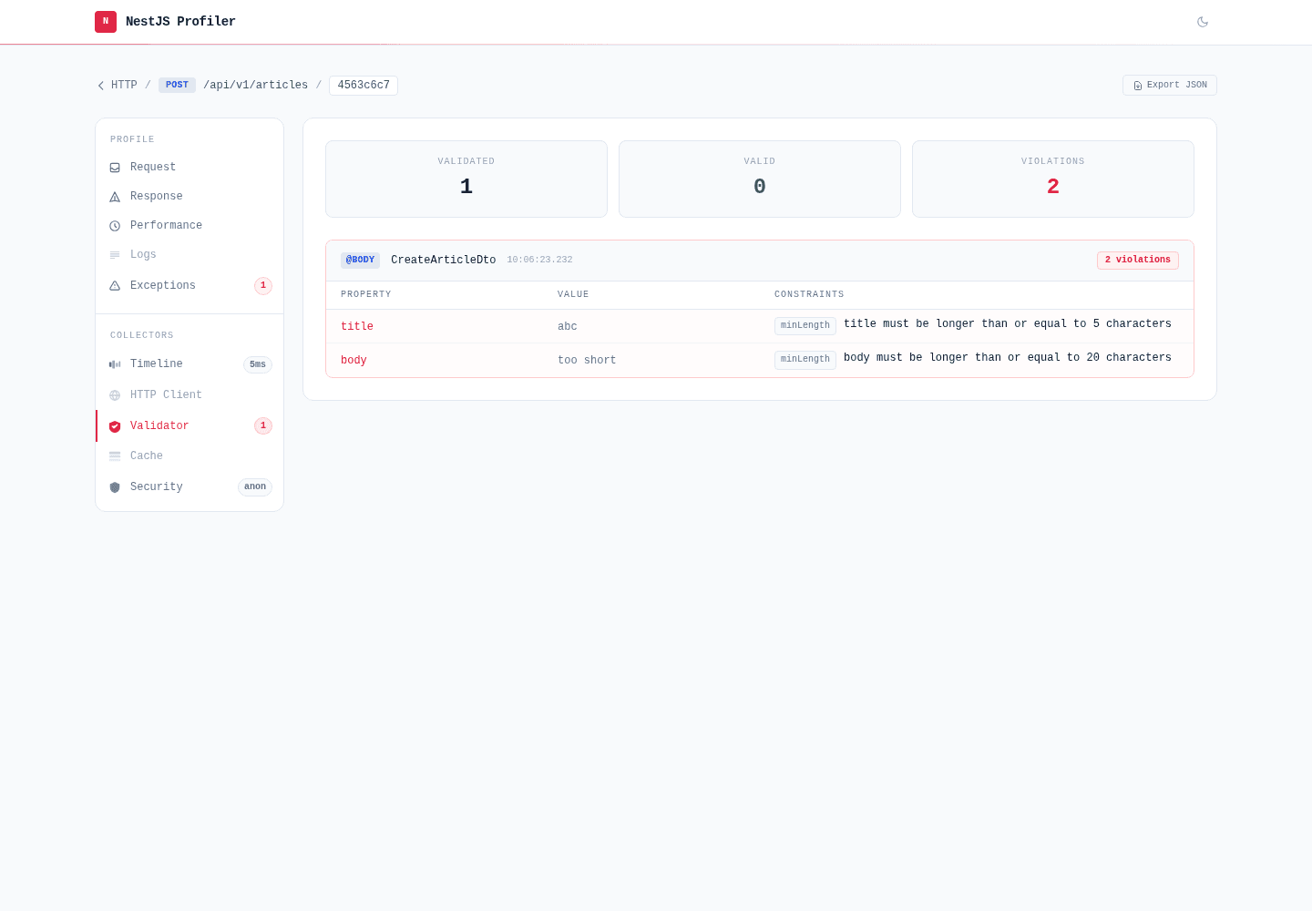
Task: Click the red NestJS Profiler logo icon
Action: [106, 22]
